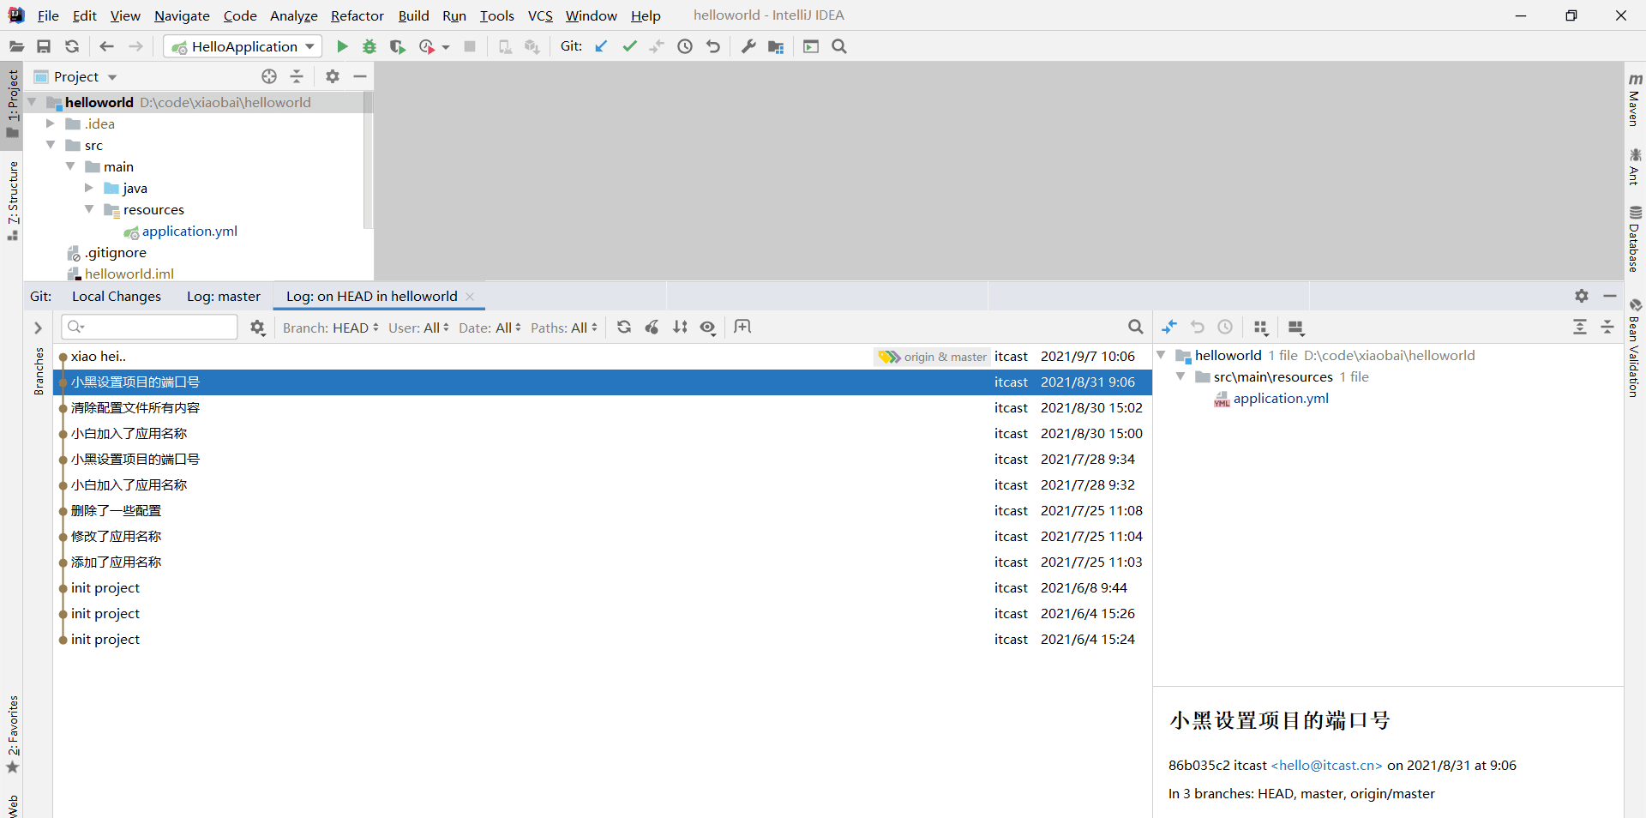
Task: Open the HelloApplication run configuration dropdown
Action: point(243,46)
